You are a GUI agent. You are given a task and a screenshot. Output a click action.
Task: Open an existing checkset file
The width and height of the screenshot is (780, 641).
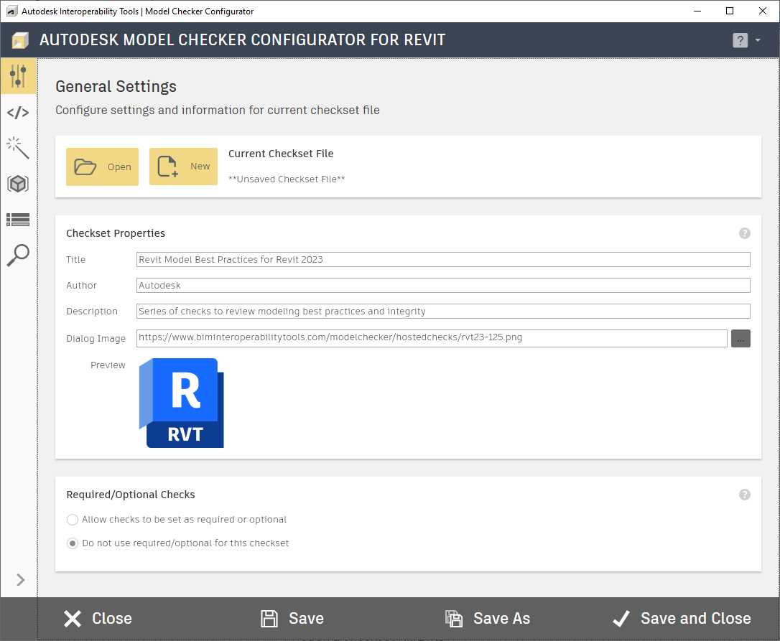(103, 167)
